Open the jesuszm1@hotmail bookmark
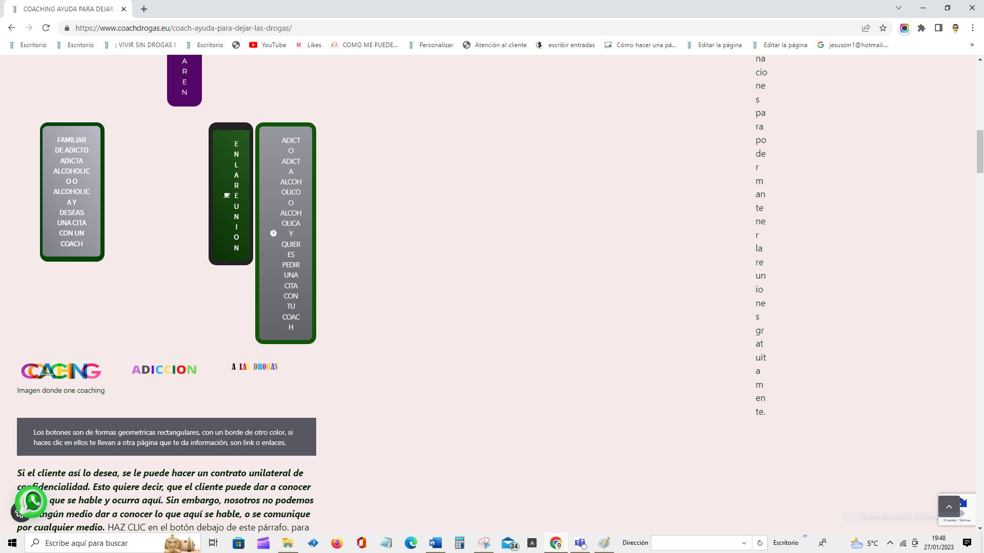The height and width of the screenshot is (553, 984). point(853,45)
